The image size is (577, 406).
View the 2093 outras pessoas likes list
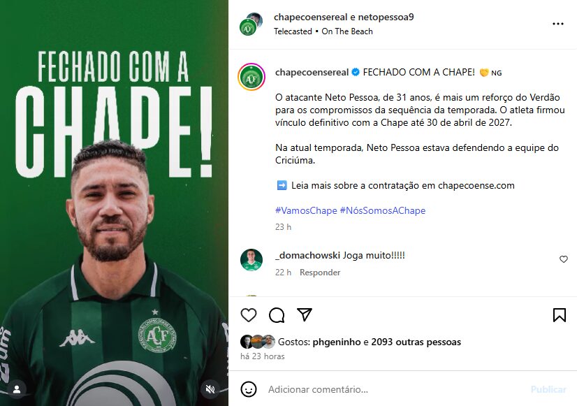click(x=416, y=342)
